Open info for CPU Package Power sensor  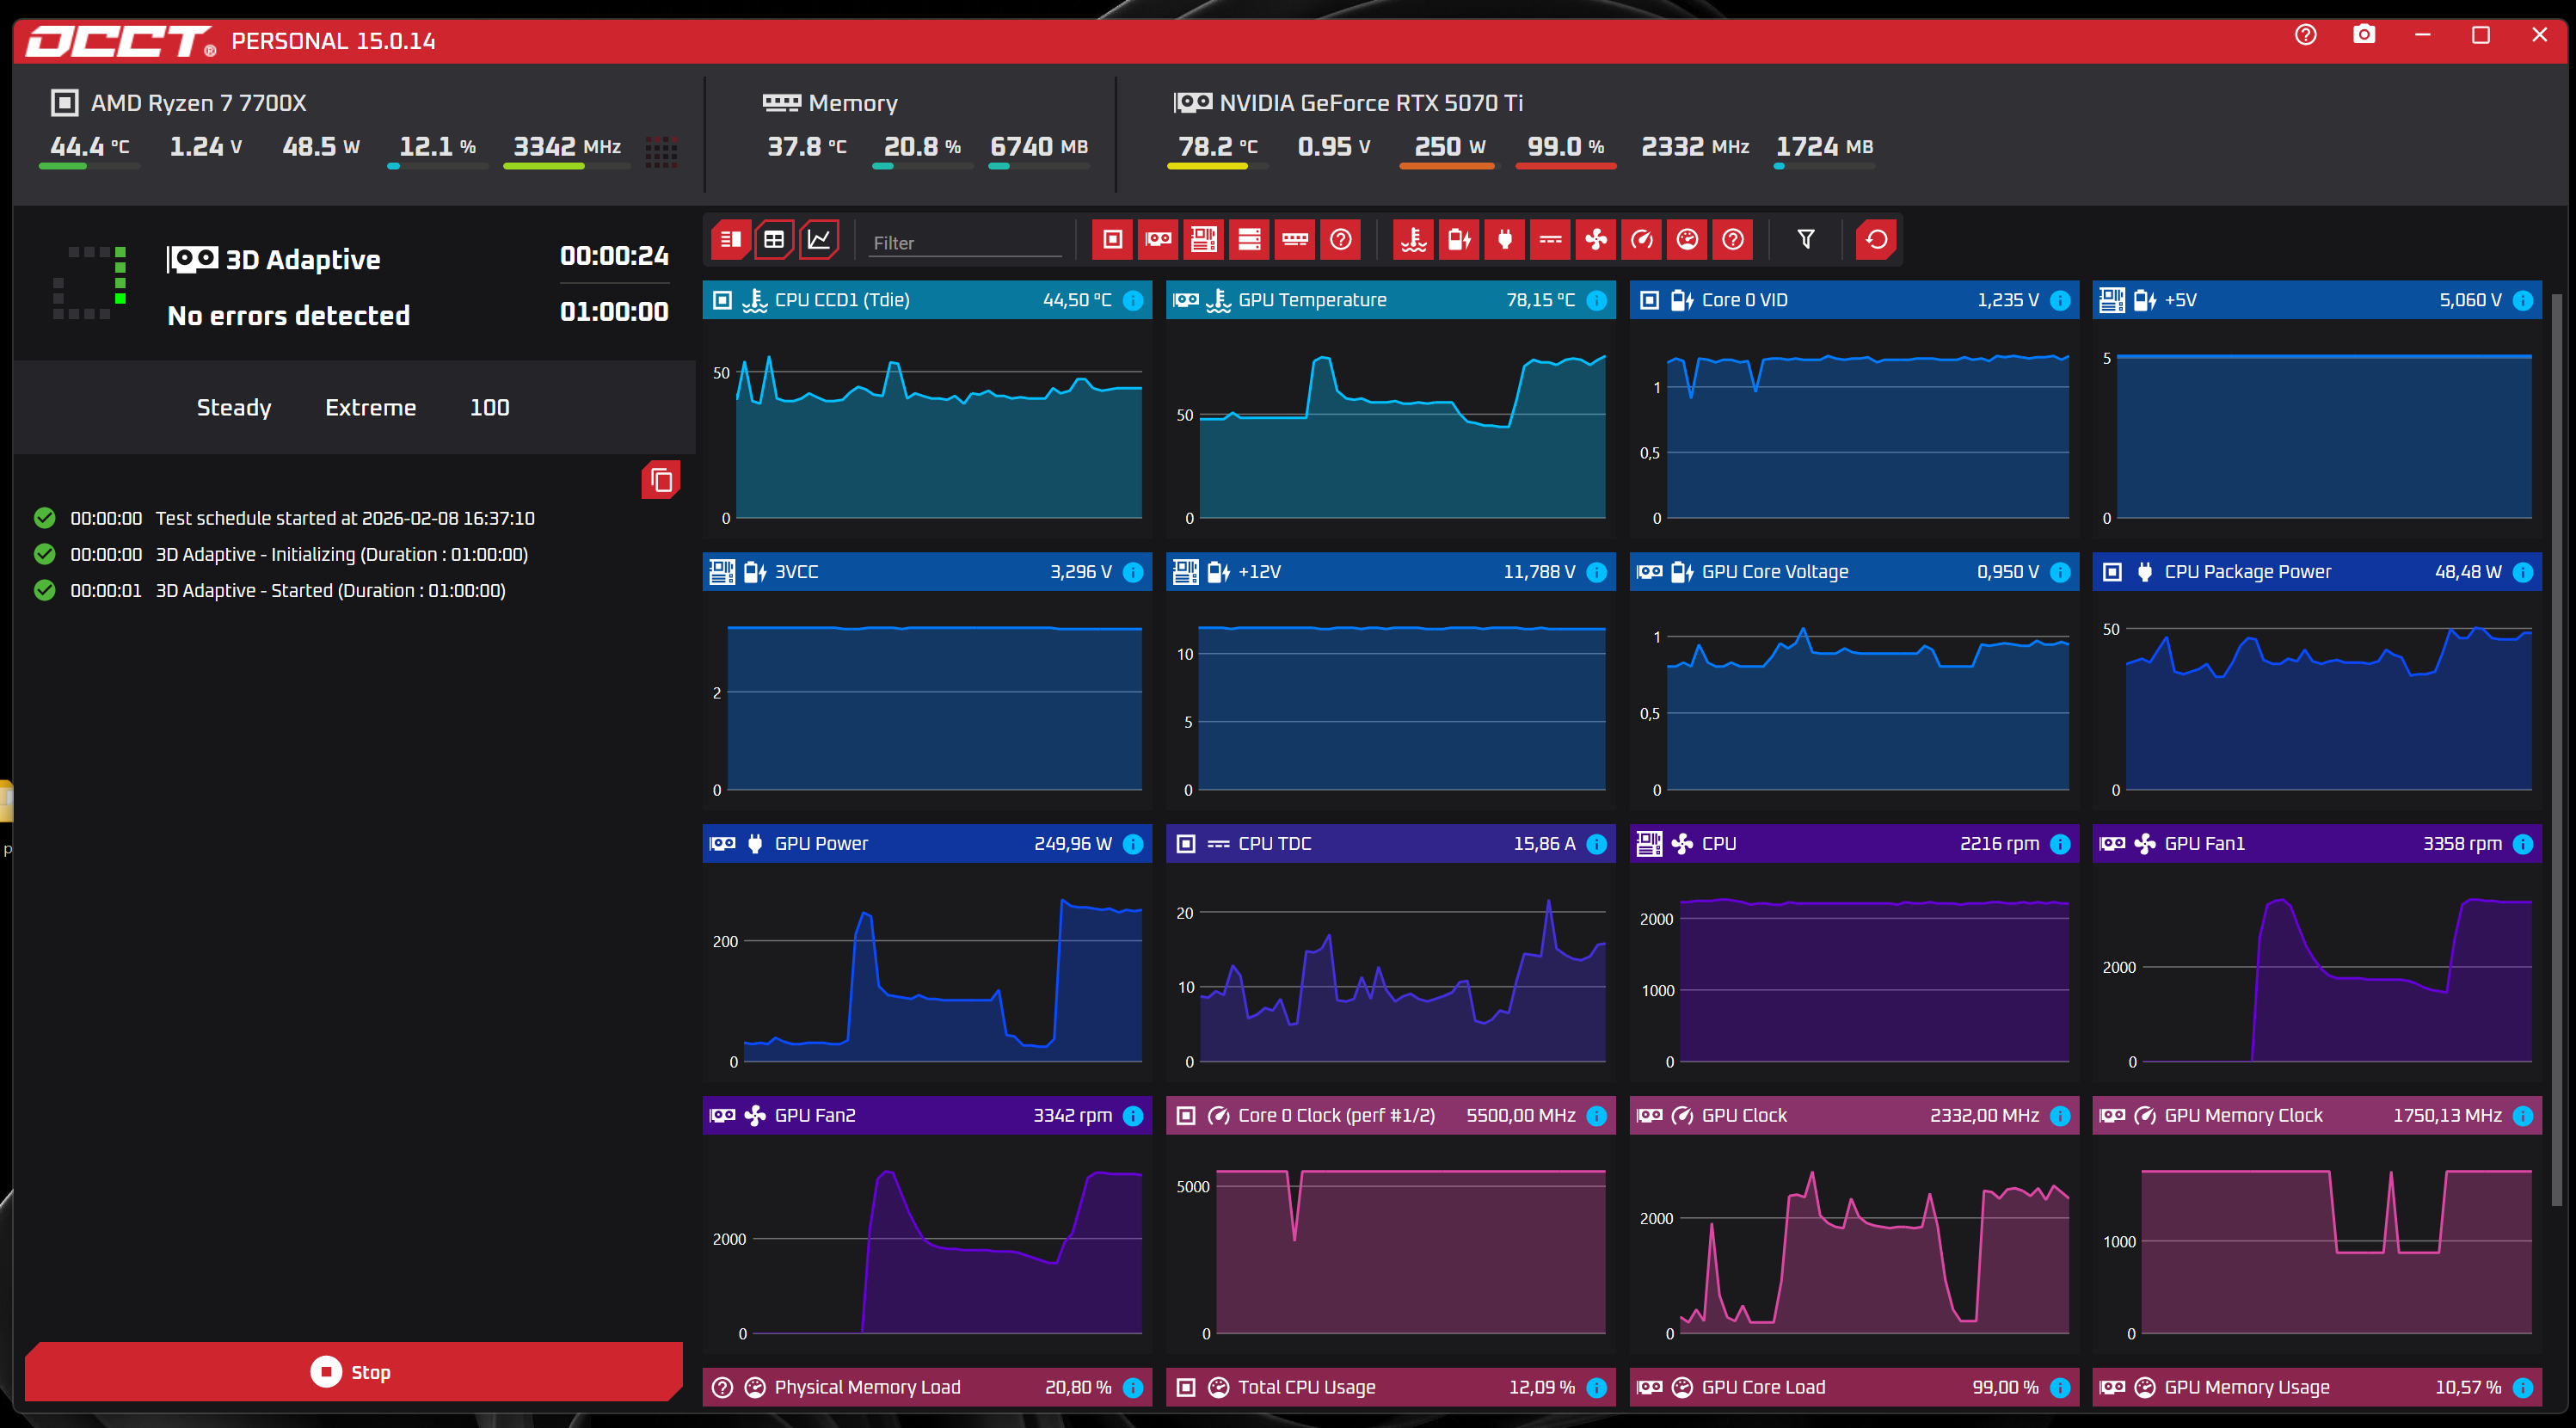click(2523, 572)
